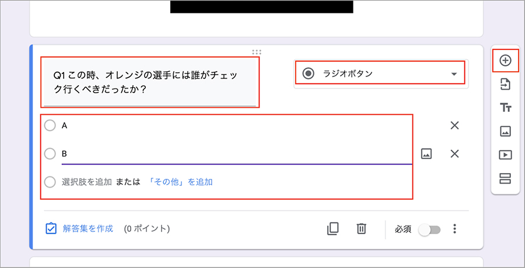
Task: Delete the question with the trash icon
Action: [361, 229]
